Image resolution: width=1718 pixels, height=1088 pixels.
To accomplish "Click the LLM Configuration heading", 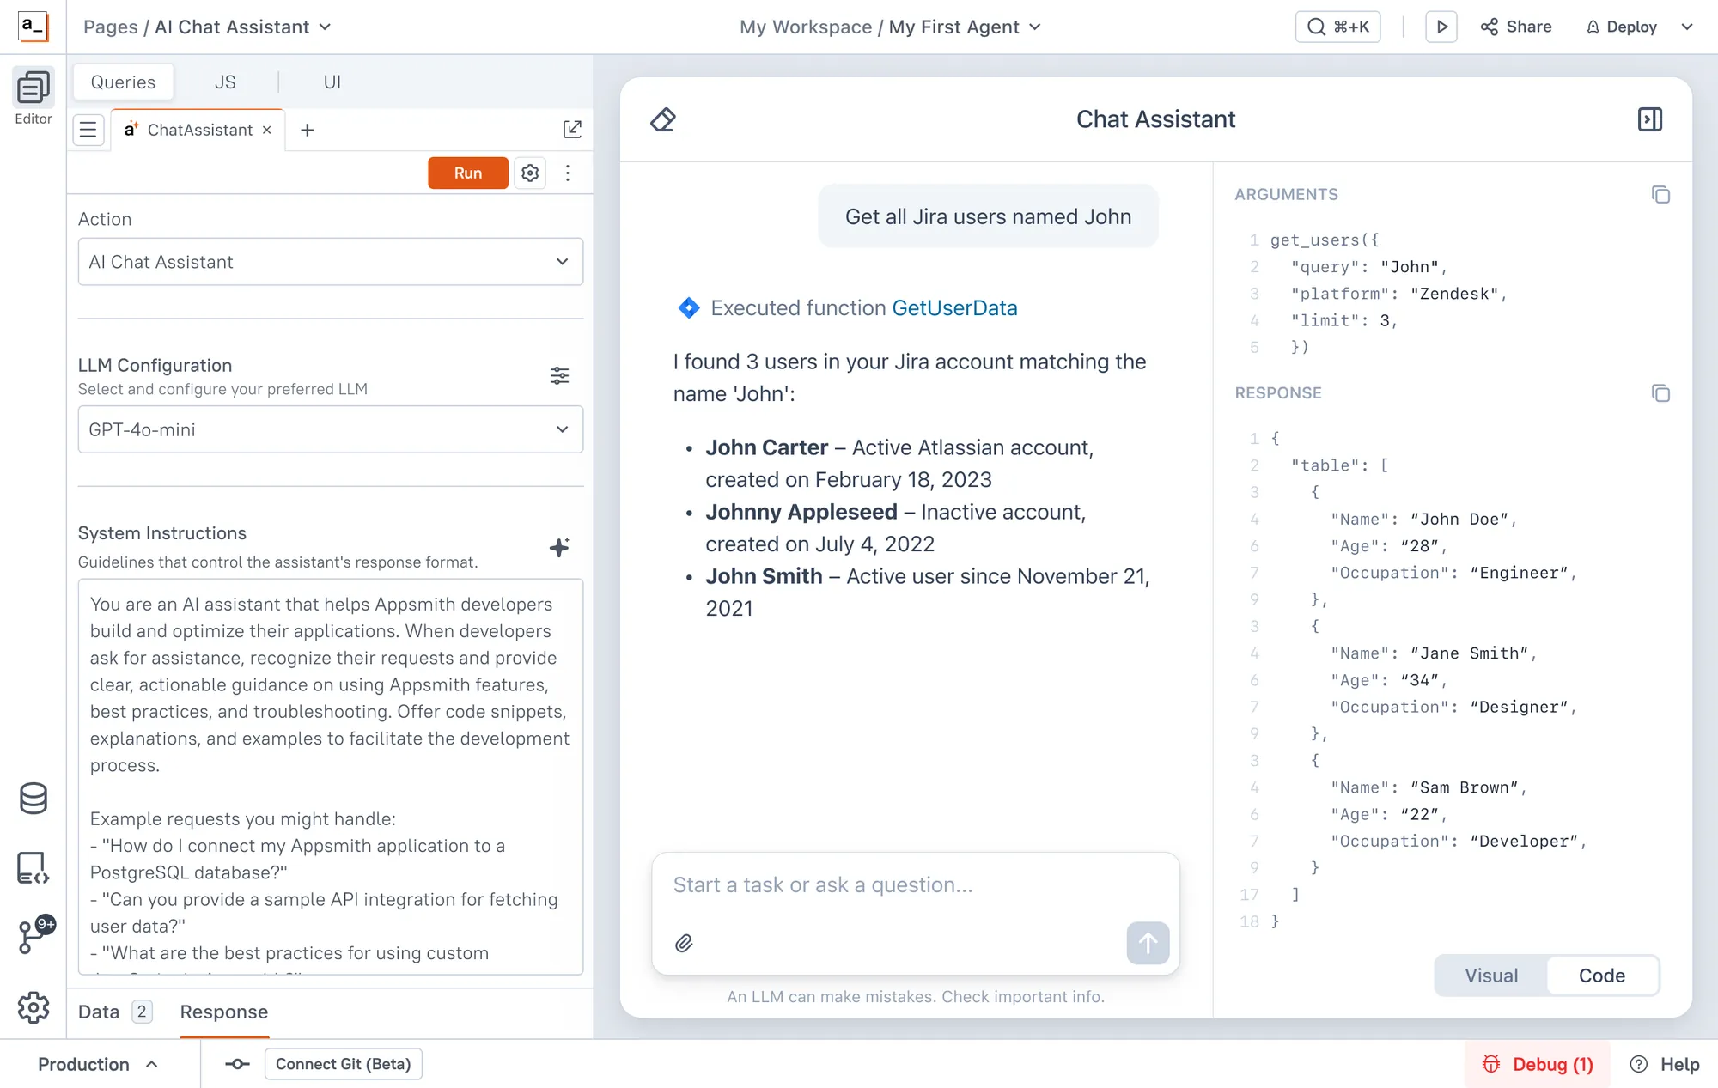I will [155, 365].
